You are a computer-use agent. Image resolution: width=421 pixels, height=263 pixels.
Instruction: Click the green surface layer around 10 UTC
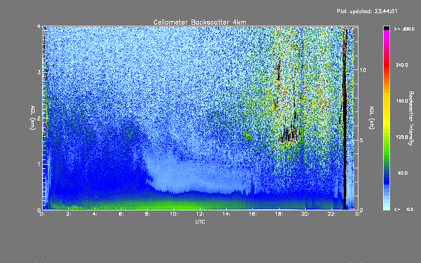click(x=174, y=206)
